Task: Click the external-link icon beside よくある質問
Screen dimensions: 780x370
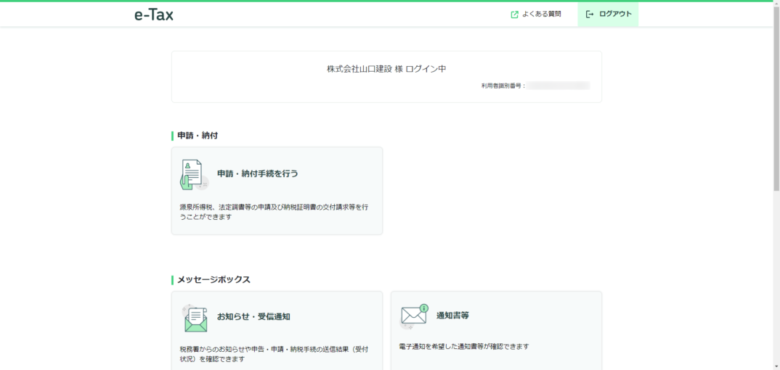Action: (x=515, y=15)
